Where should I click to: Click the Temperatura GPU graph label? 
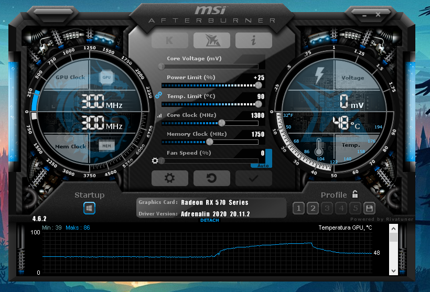[x=345, y=228]
